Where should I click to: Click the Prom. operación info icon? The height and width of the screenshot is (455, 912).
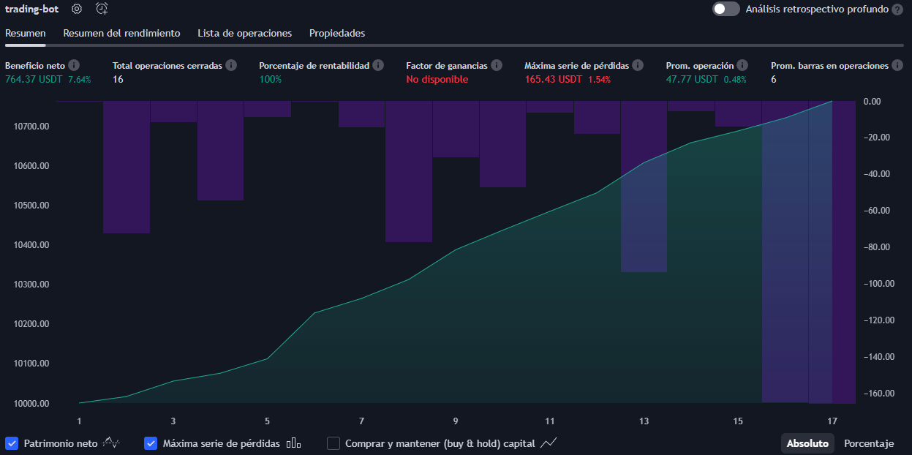coord(743,65)
